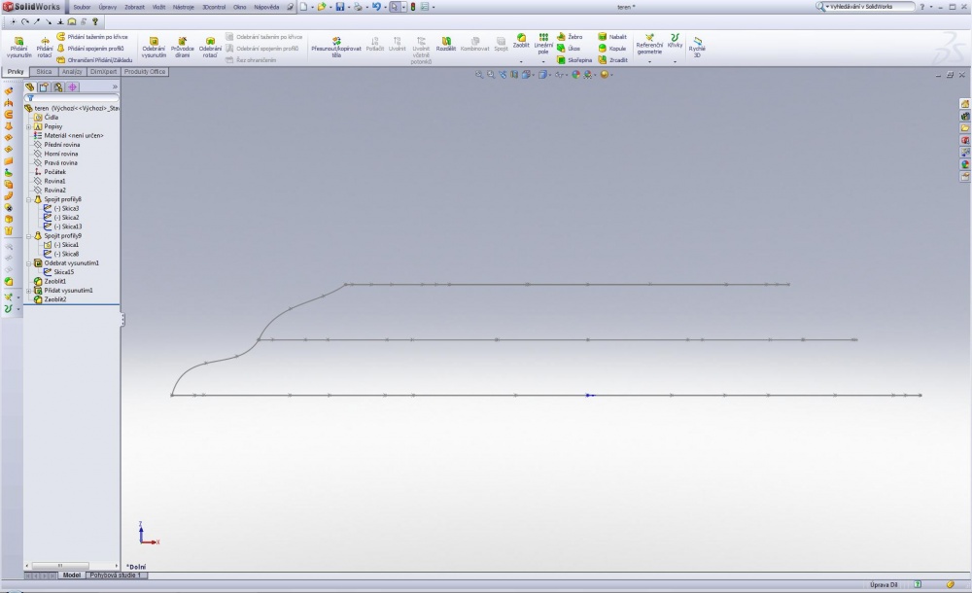Switch to the Skica tab
The width and height of the screenshot is (972, 593).
tap(44, 72)
